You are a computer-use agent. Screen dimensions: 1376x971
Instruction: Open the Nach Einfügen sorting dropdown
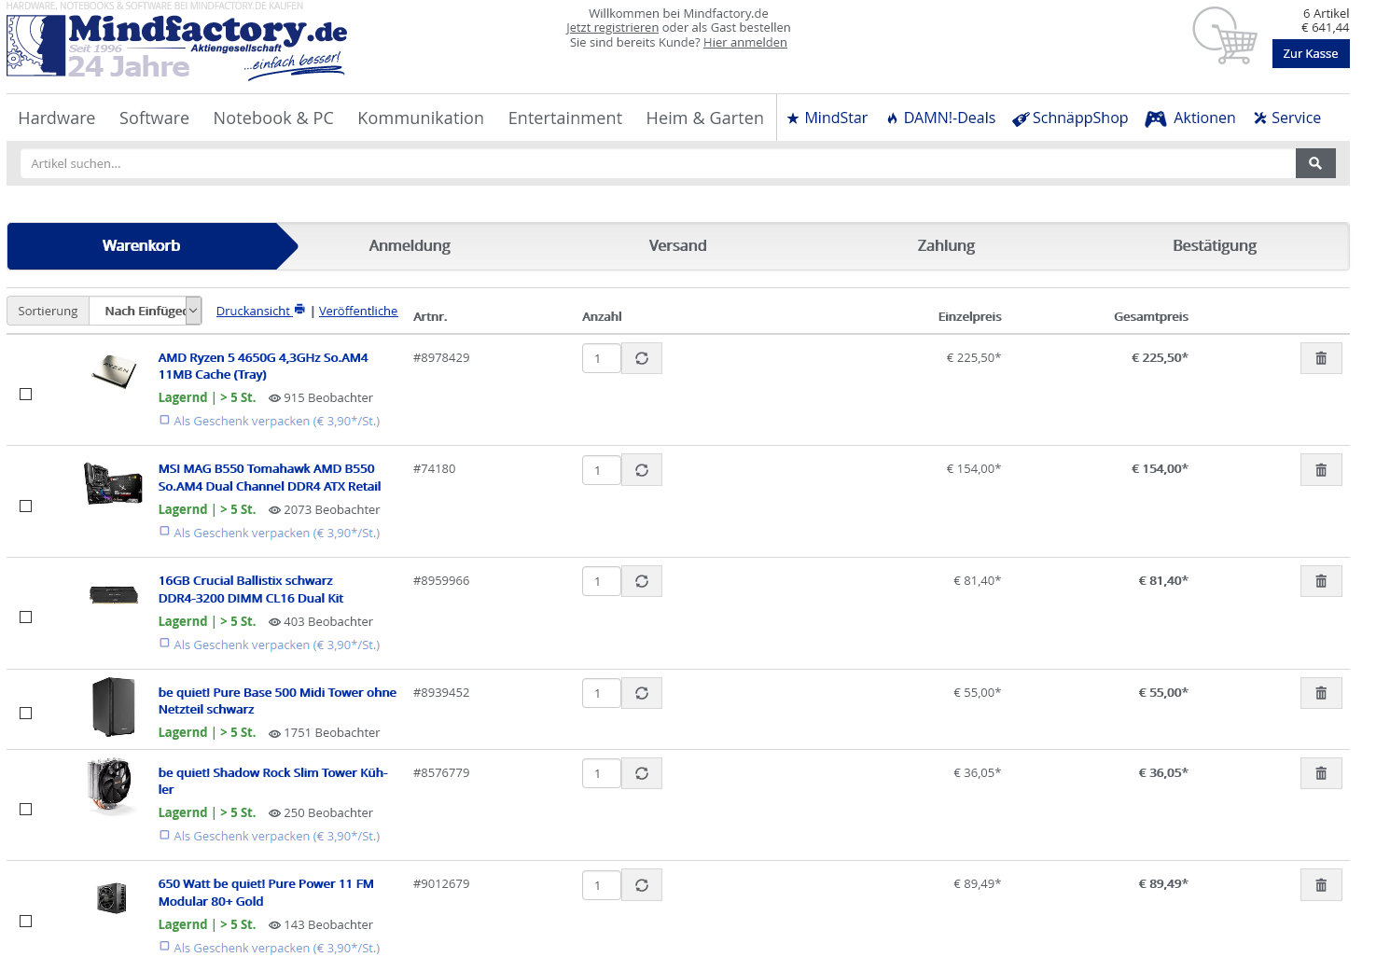click(146, 311)
